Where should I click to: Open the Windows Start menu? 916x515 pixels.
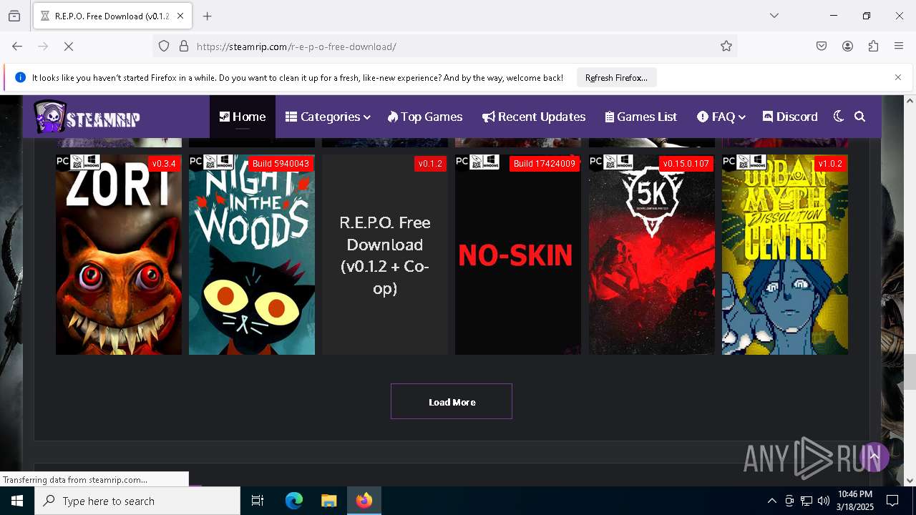coord(17,501)
